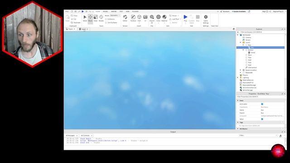Switch to the HOME ribbon tab
The height and width of the screenshot is (163, 290).
click(98, 11)
